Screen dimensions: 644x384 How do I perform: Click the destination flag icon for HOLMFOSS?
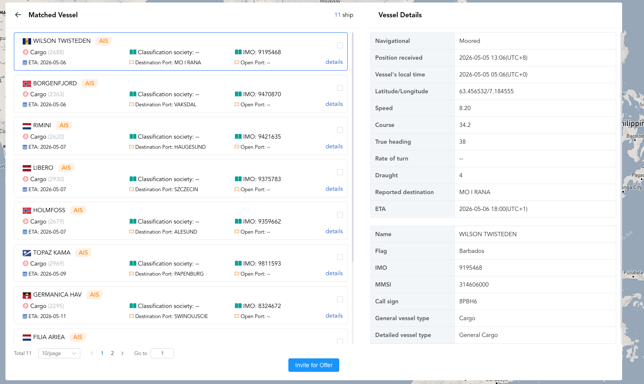[132, 232]
